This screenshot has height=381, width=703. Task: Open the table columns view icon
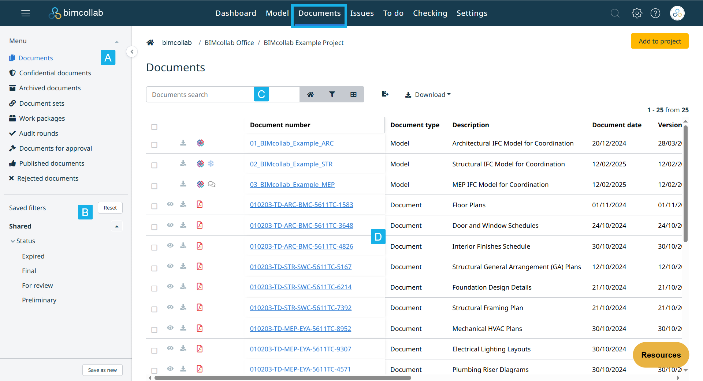pyautogui.click(x=353, y=94)
